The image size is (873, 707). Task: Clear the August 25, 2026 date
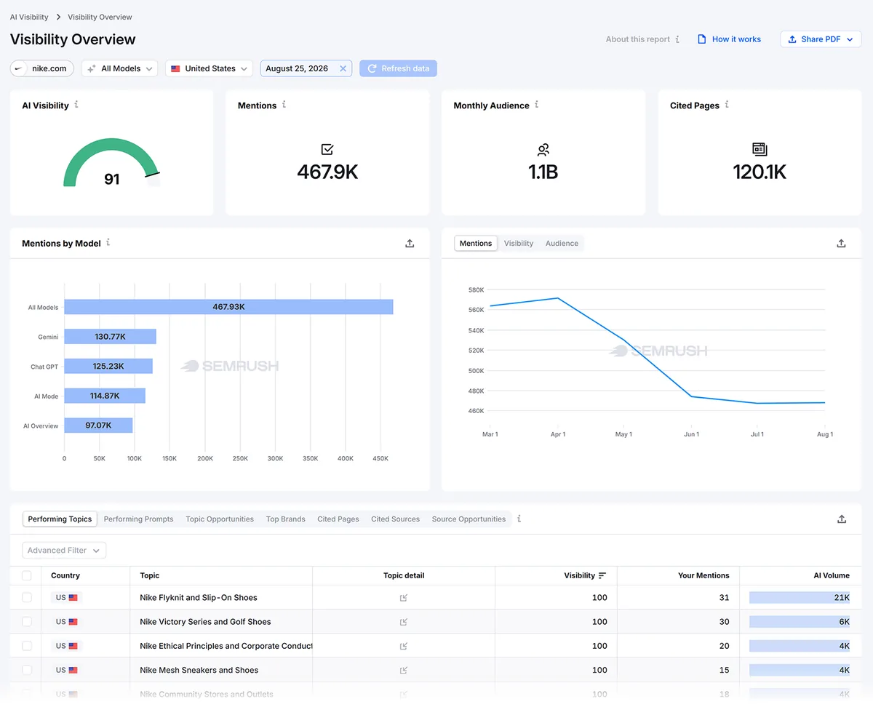(343, 68)
